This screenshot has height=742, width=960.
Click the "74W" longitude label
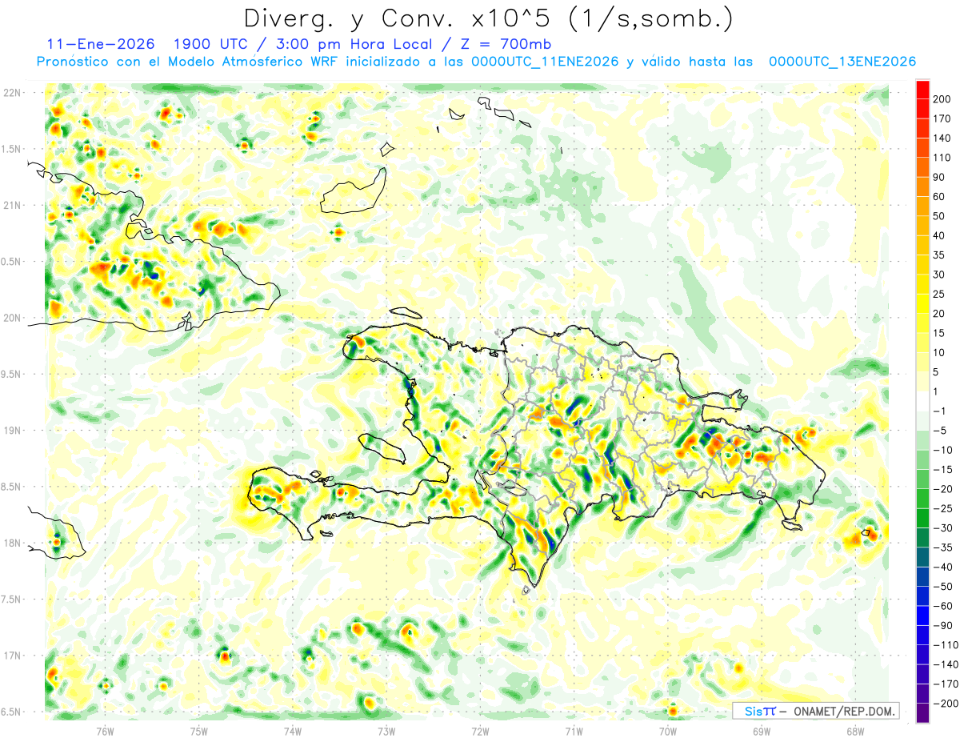[293, 730]
